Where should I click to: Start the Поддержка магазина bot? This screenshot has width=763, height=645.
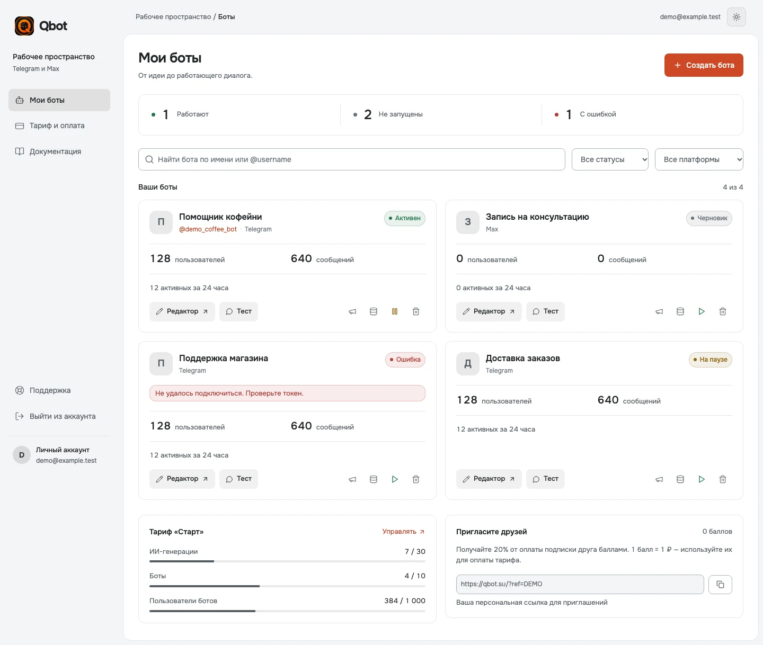click(x=395, y=479)
